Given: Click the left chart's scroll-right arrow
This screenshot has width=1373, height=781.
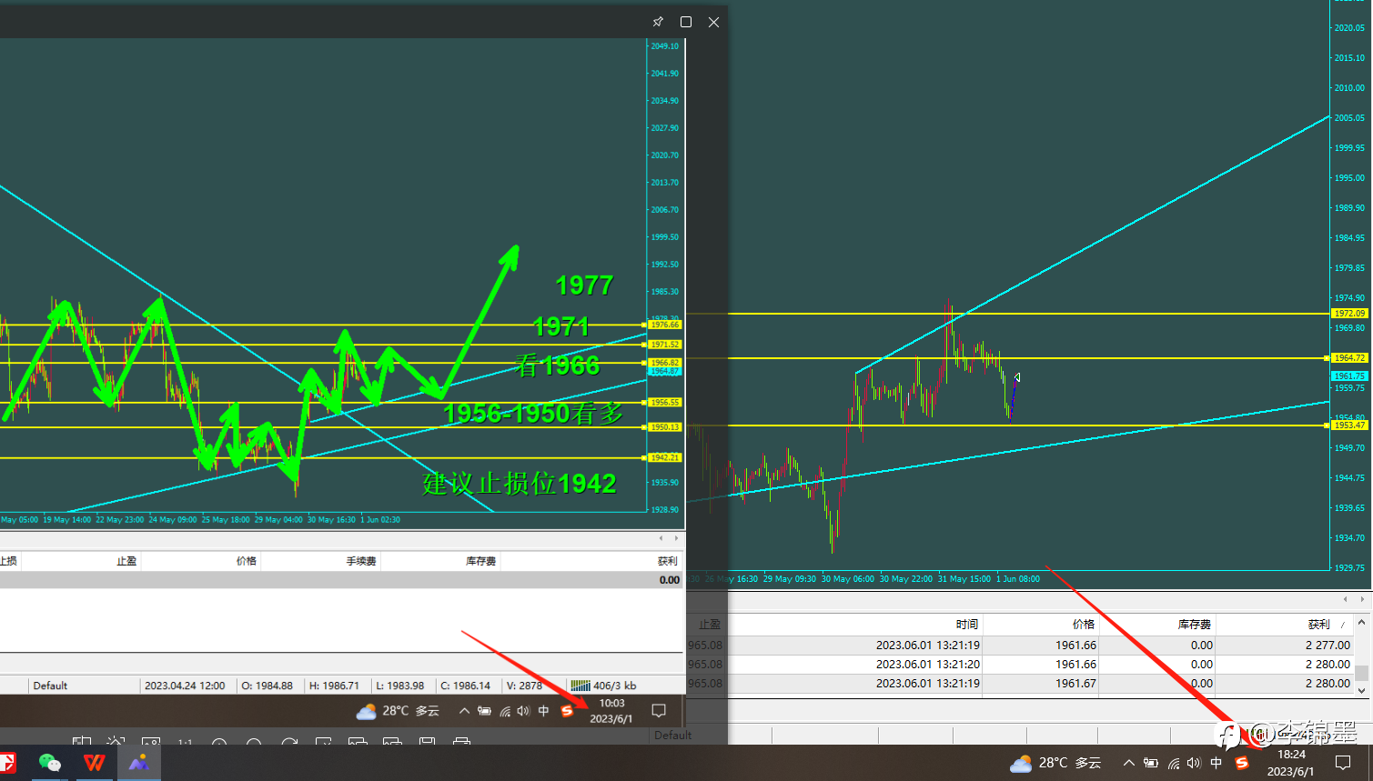Looking at the screenshot, I should tap(676, 538).
